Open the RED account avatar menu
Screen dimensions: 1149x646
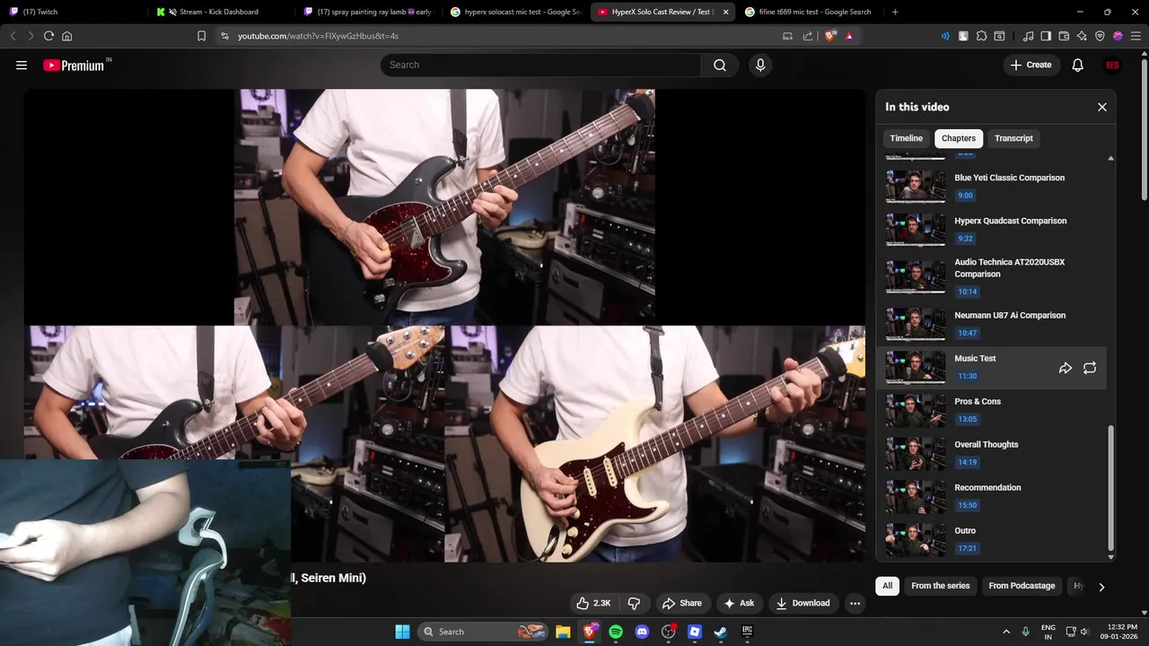click(x=1112, y=65)
